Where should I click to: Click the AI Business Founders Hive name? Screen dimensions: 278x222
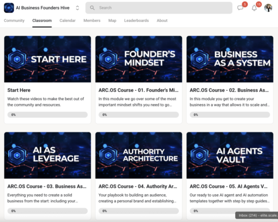click(43, 8)
